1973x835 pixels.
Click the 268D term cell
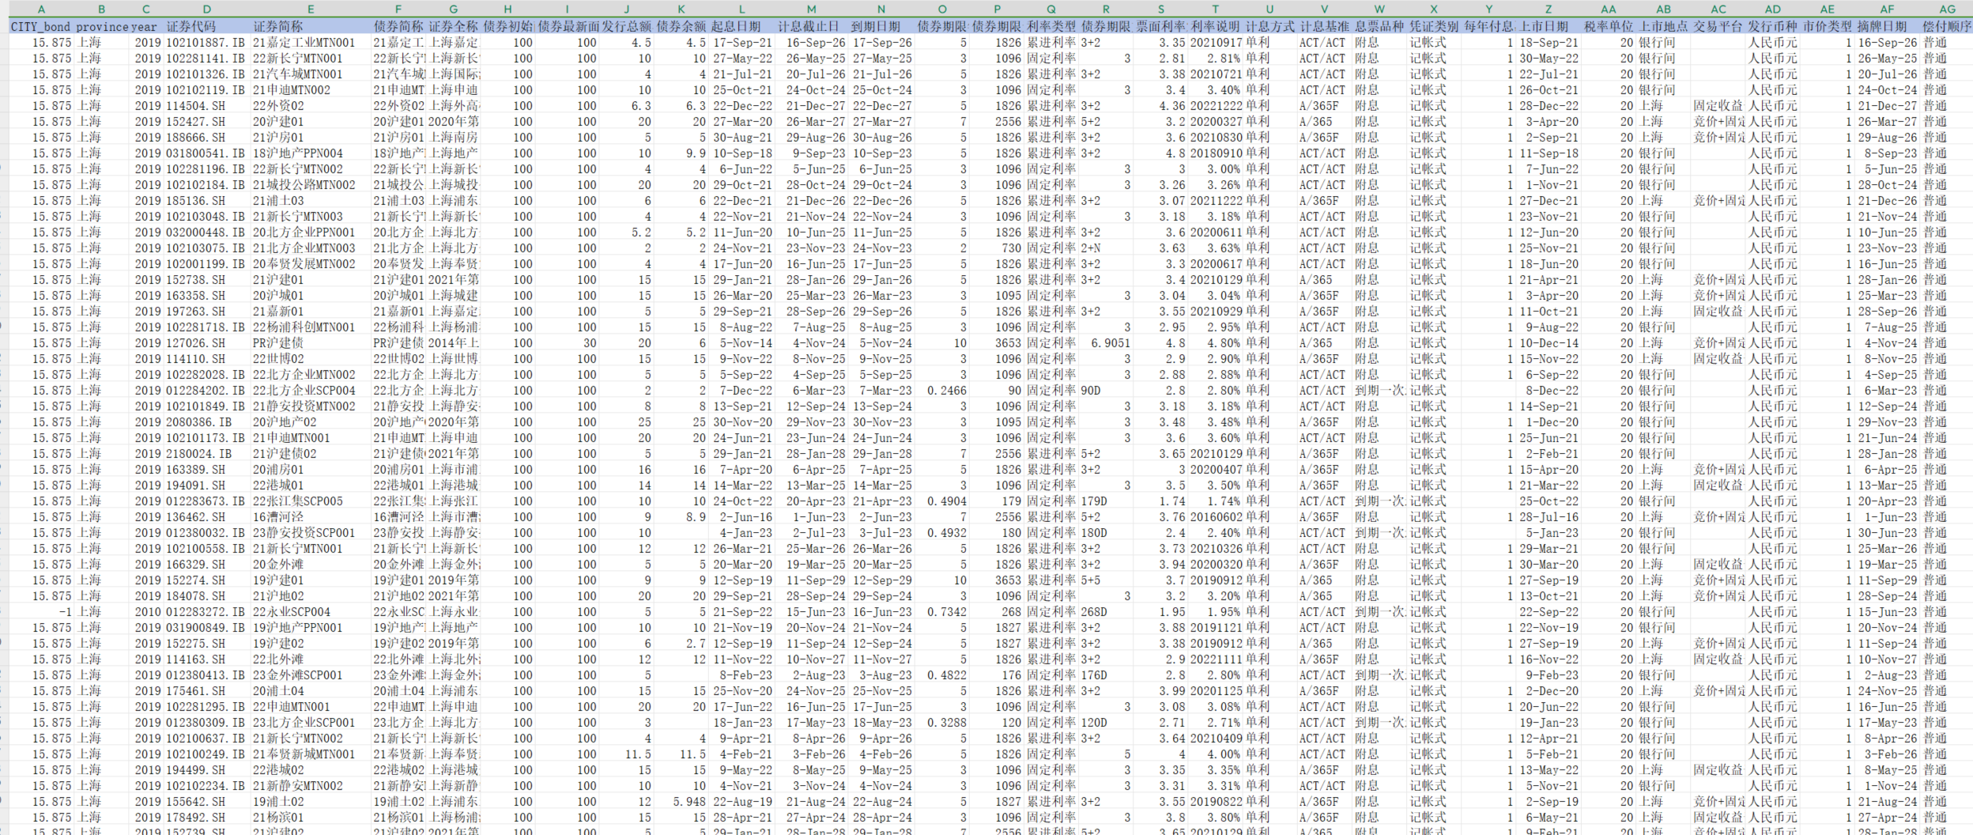pos(1106,612)
